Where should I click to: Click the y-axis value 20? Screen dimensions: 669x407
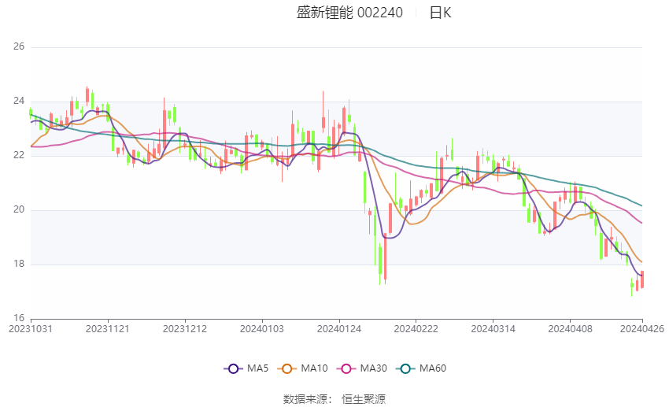[19, 209]
